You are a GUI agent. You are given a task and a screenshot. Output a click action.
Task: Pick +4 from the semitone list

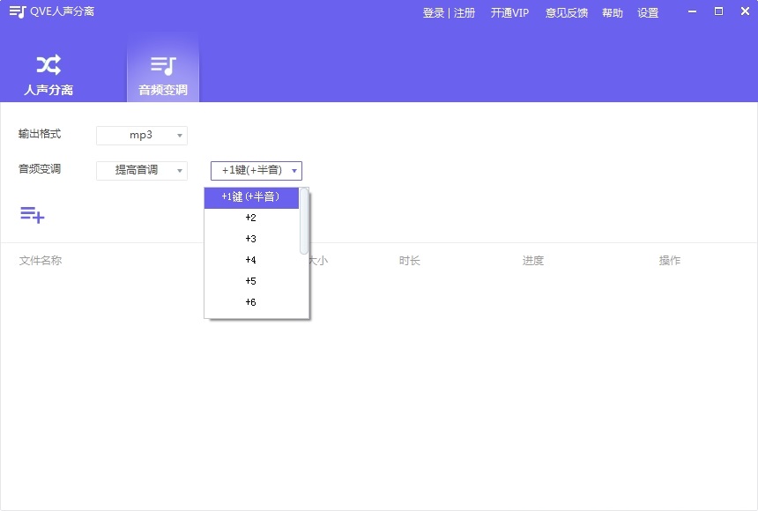(250, 260)
